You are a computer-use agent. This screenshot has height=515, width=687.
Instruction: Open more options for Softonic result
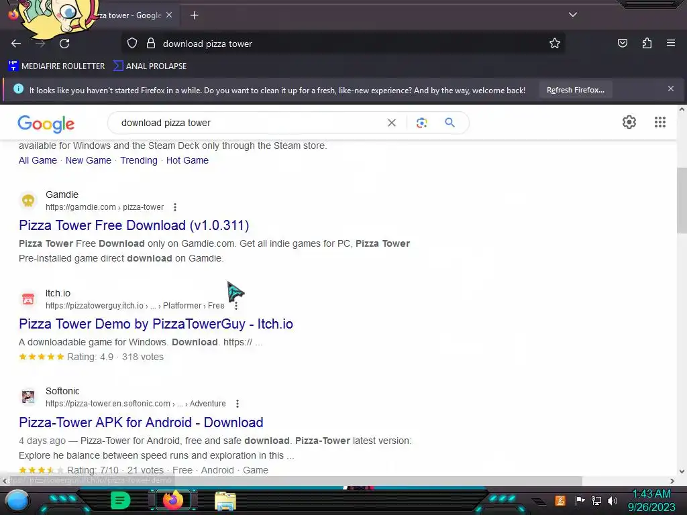pyautogui.click(x=237, y=404)
